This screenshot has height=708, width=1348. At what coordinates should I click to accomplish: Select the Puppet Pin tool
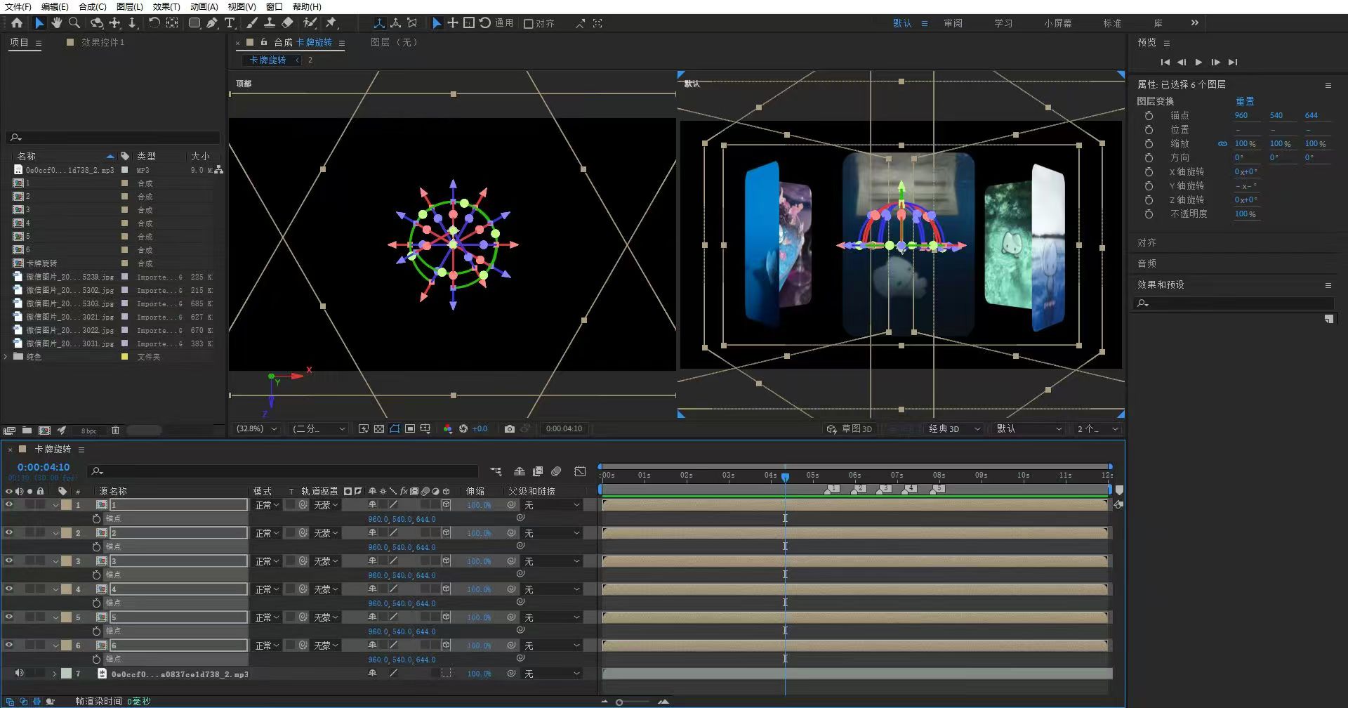[x=331, y=23]
